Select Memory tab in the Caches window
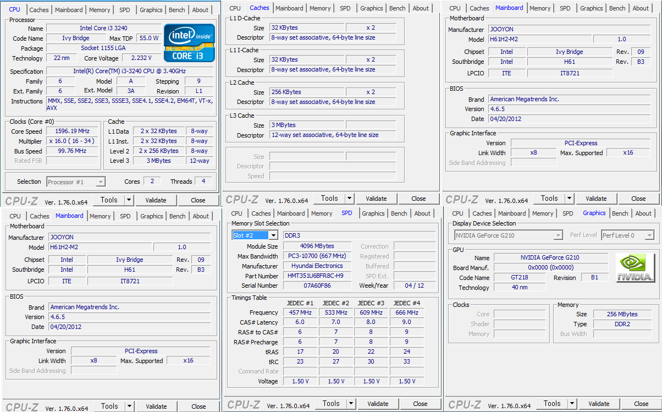 [x=320, y=8]
